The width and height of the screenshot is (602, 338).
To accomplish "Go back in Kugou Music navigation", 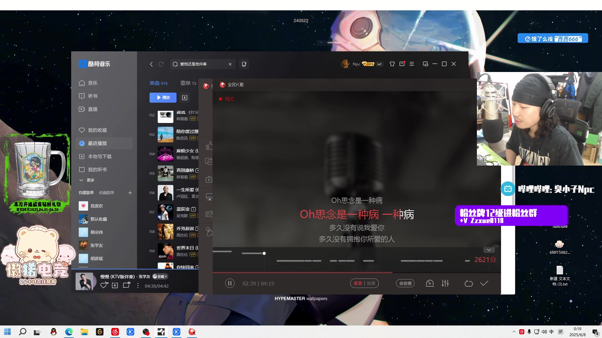I will 151,64.
